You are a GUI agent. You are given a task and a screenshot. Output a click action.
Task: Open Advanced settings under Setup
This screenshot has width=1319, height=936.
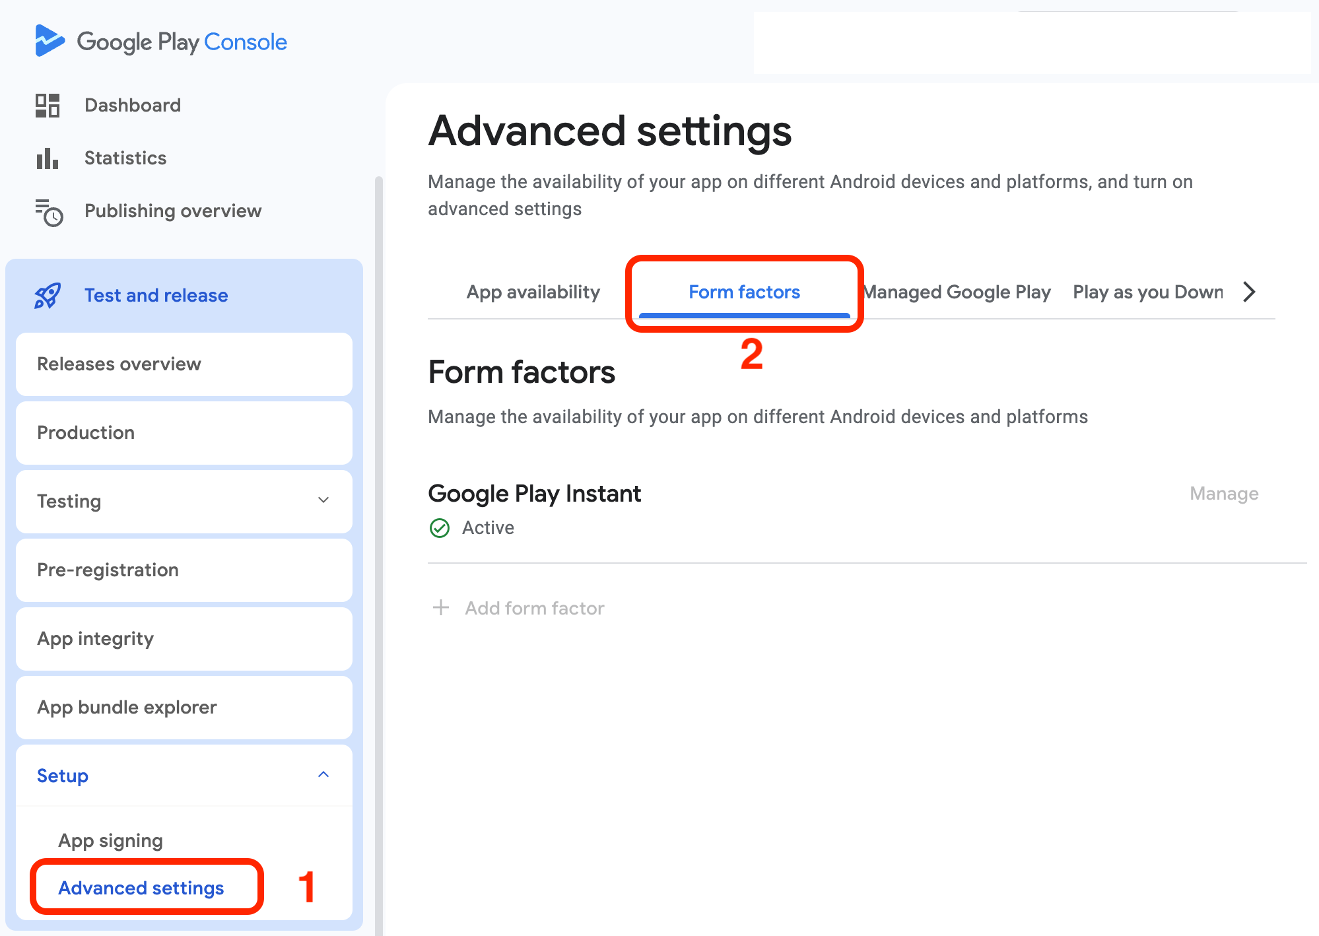pyautogui.click(x=141, y=888)
